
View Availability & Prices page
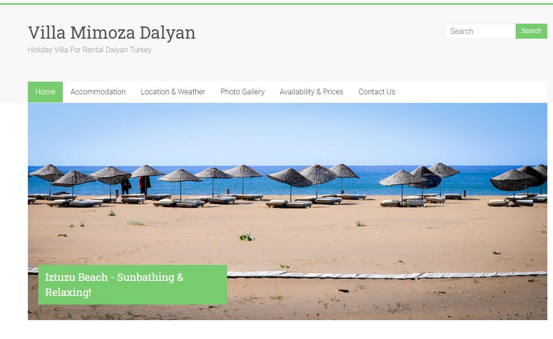(311, 92)
